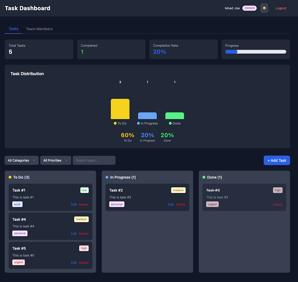Click the high priority badge on Task #5
This screenshot has width=298, height=282.
coord(84,248)
